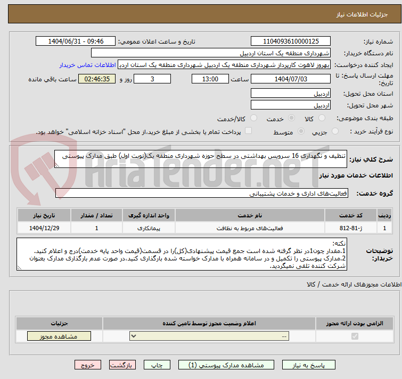
Task: Click the اعلام وضعیت مجوز توسط تامین کننده header
Action: click(x=209, y=324)
